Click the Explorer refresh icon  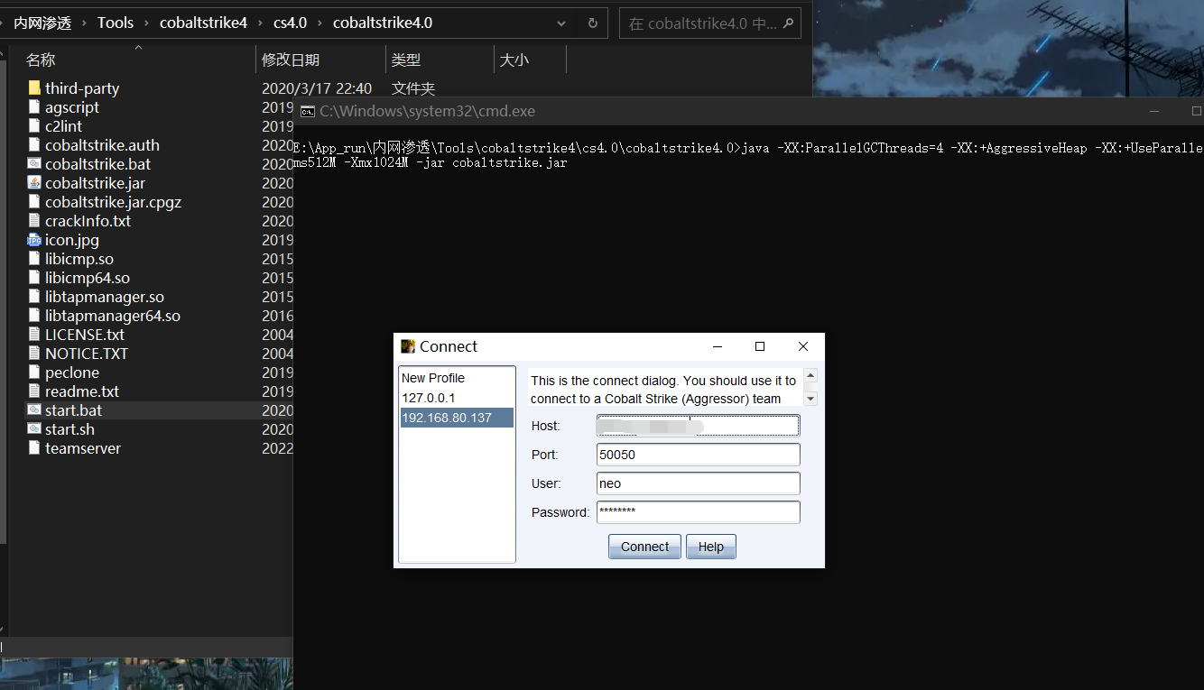pyautogui.click(x=592, y=23)
